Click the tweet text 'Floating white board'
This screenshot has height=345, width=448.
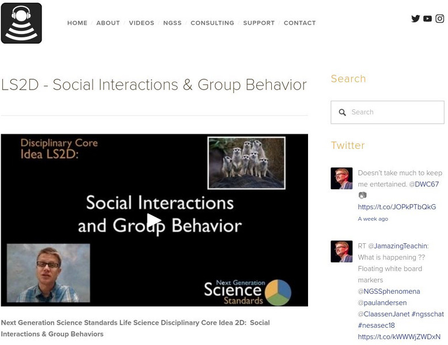coord(390,269)
